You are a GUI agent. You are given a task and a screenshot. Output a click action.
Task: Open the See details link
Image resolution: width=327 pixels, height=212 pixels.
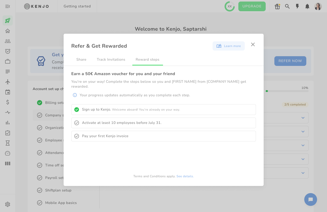[185, 176]
